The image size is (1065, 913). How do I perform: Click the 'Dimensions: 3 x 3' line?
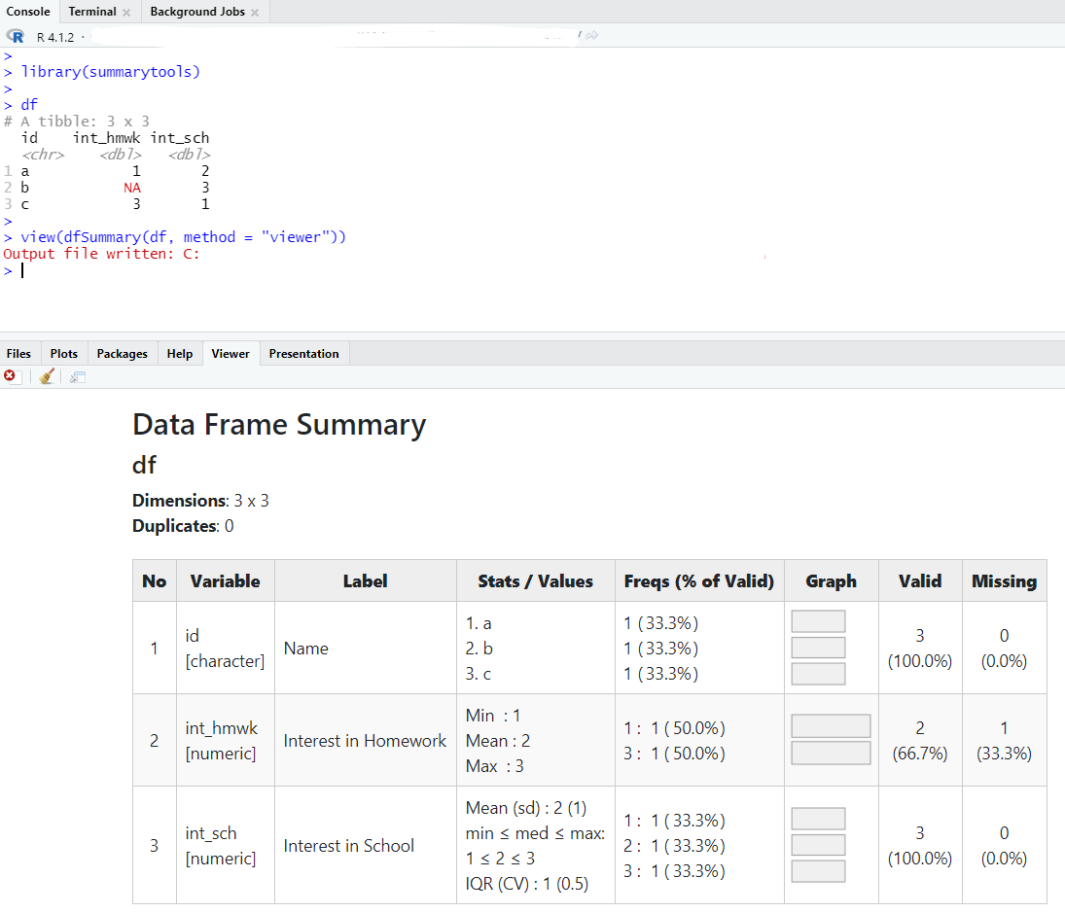200,501
